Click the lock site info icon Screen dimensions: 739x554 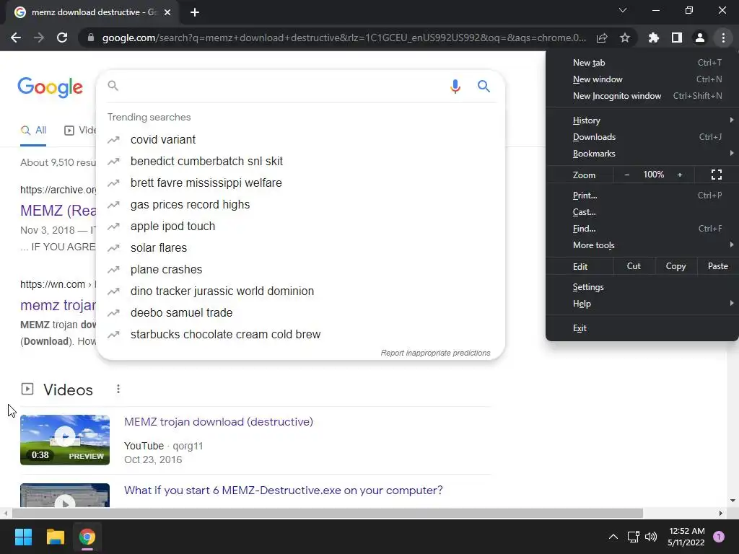pyautogui.click(x=91, y=38)
